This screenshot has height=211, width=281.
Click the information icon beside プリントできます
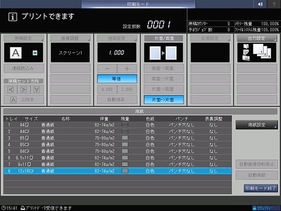click(x=13, y=17)
